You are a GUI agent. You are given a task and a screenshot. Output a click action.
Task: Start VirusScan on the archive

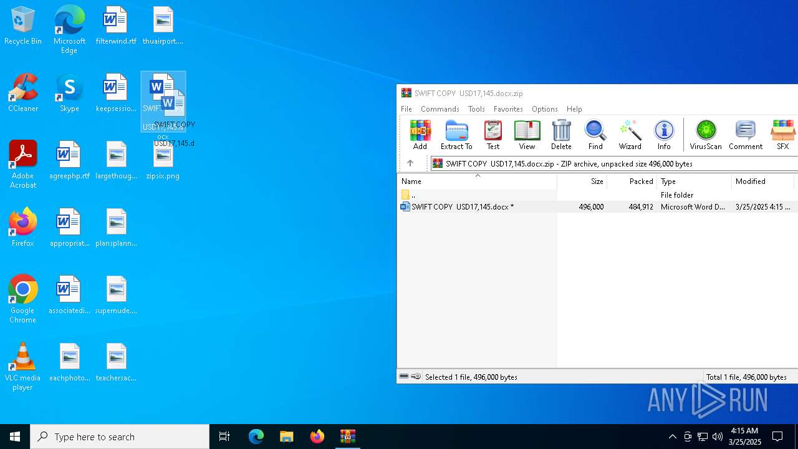click(706, 135)
